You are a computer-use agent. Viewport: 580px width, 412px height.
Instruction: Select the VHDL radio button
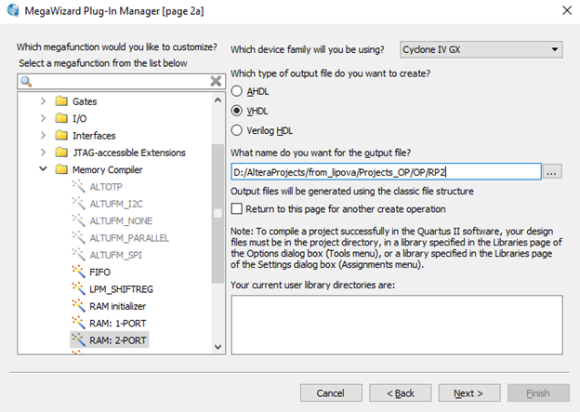237,111
